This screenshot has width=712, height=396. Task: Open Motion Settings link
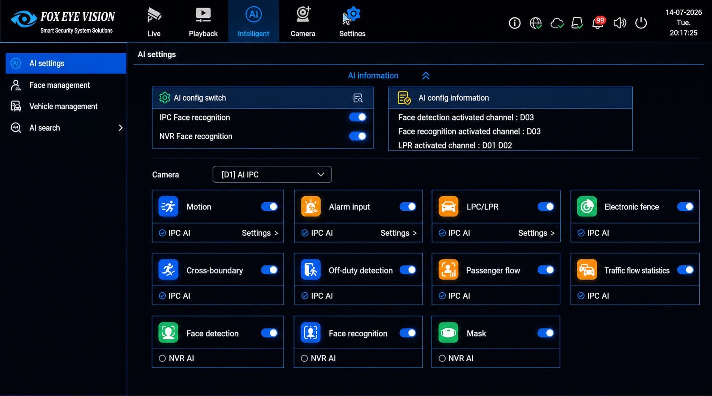(260, 233)
